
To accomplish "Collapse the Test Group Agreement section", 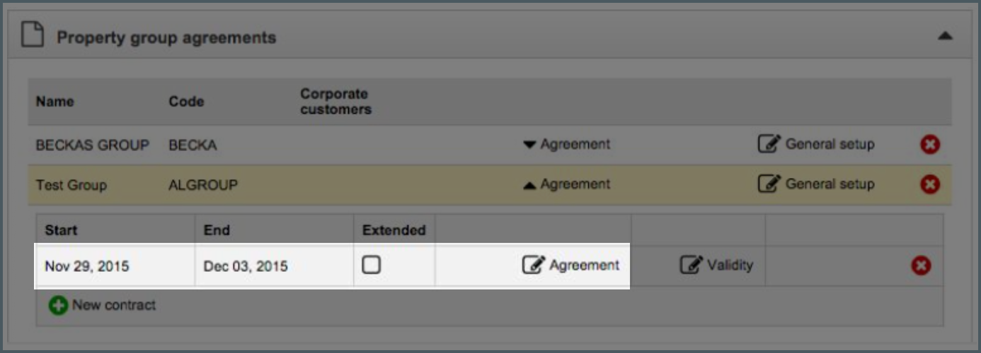I will [566, 184].
